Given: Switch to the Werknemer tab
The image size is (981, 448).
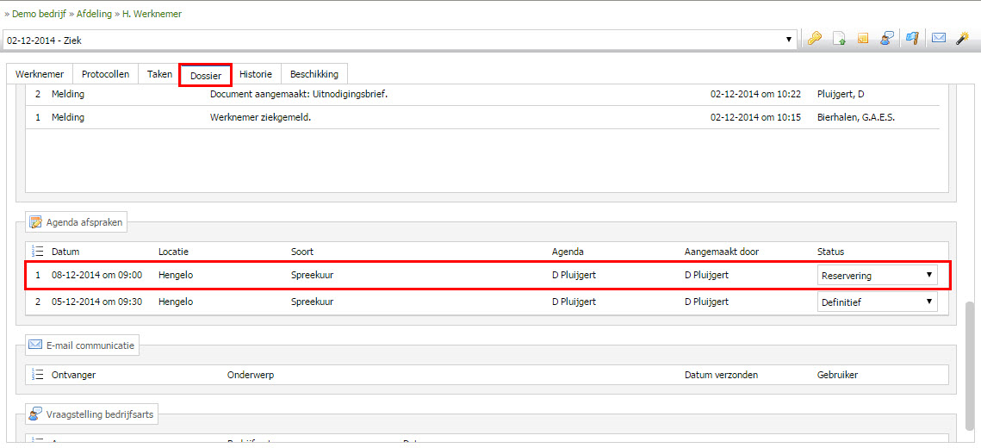Looking at the screenshot, I should pyautogui.click(x=40, y=74).
